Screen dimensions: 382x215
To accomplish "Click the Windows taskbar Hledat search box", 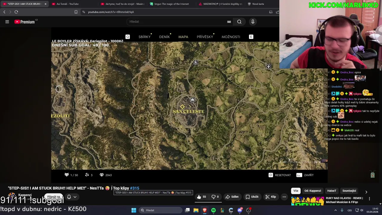I will pyautogui.click(x=160, y=210).
